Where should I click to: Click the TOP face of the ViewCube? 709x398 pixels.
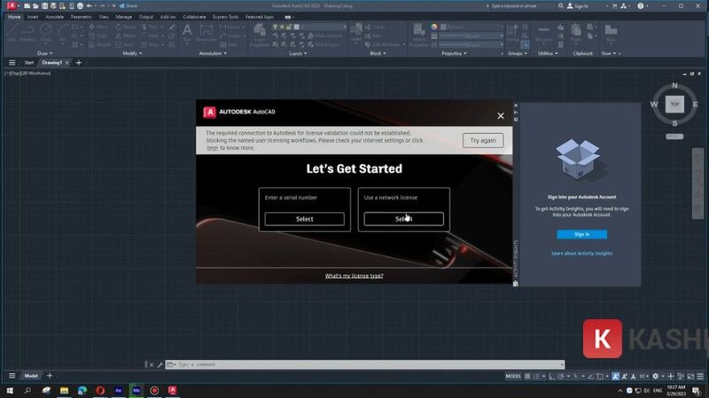(x=675, y=104)
